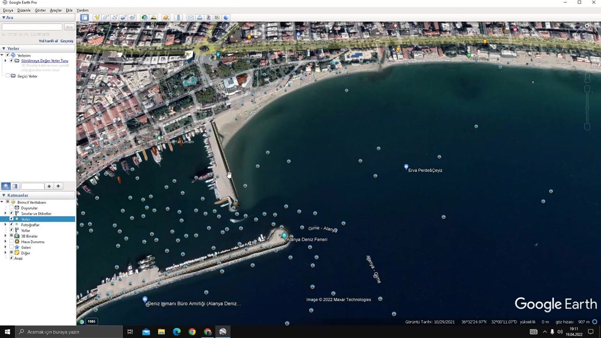Uncheck the Yollar layer checkbox
This screenshot has width=601, height=338.
(x=11, y=230)
